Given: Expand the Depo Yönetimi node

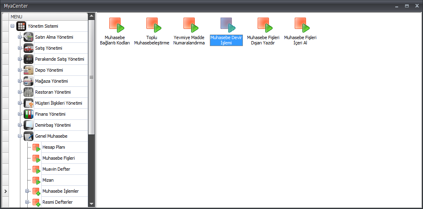Looking at the screenshot, I should click(x=20, y=70).
